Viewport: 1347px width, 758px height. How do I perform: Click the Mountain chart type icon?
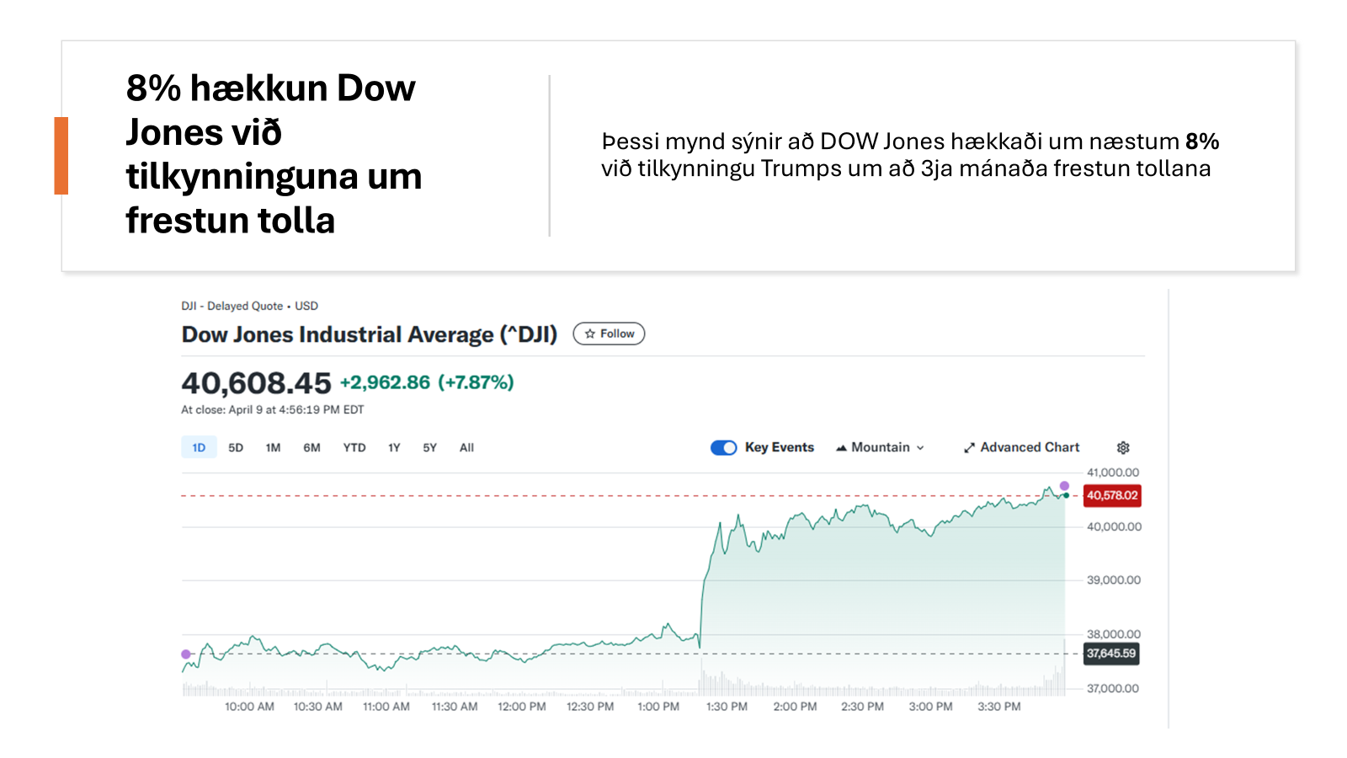click(841, 448)
